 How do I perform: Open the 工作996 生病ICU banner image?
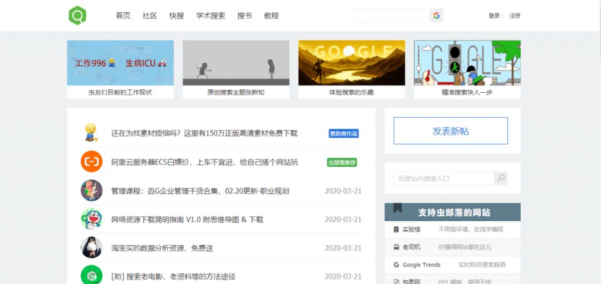pos(120,63)
